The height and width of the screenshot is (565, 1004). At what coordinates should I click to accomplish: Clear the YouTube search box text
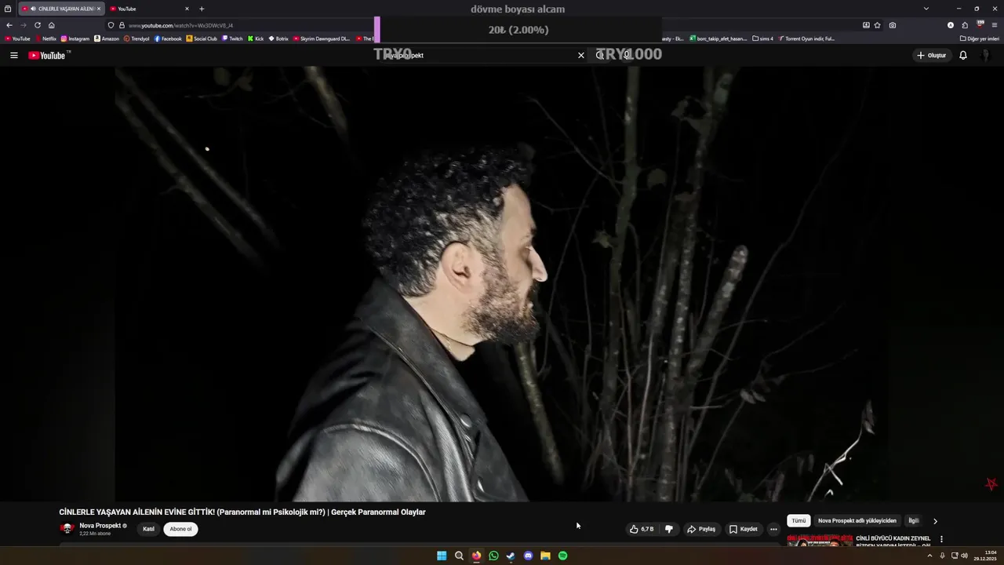[x=581, y=55]
